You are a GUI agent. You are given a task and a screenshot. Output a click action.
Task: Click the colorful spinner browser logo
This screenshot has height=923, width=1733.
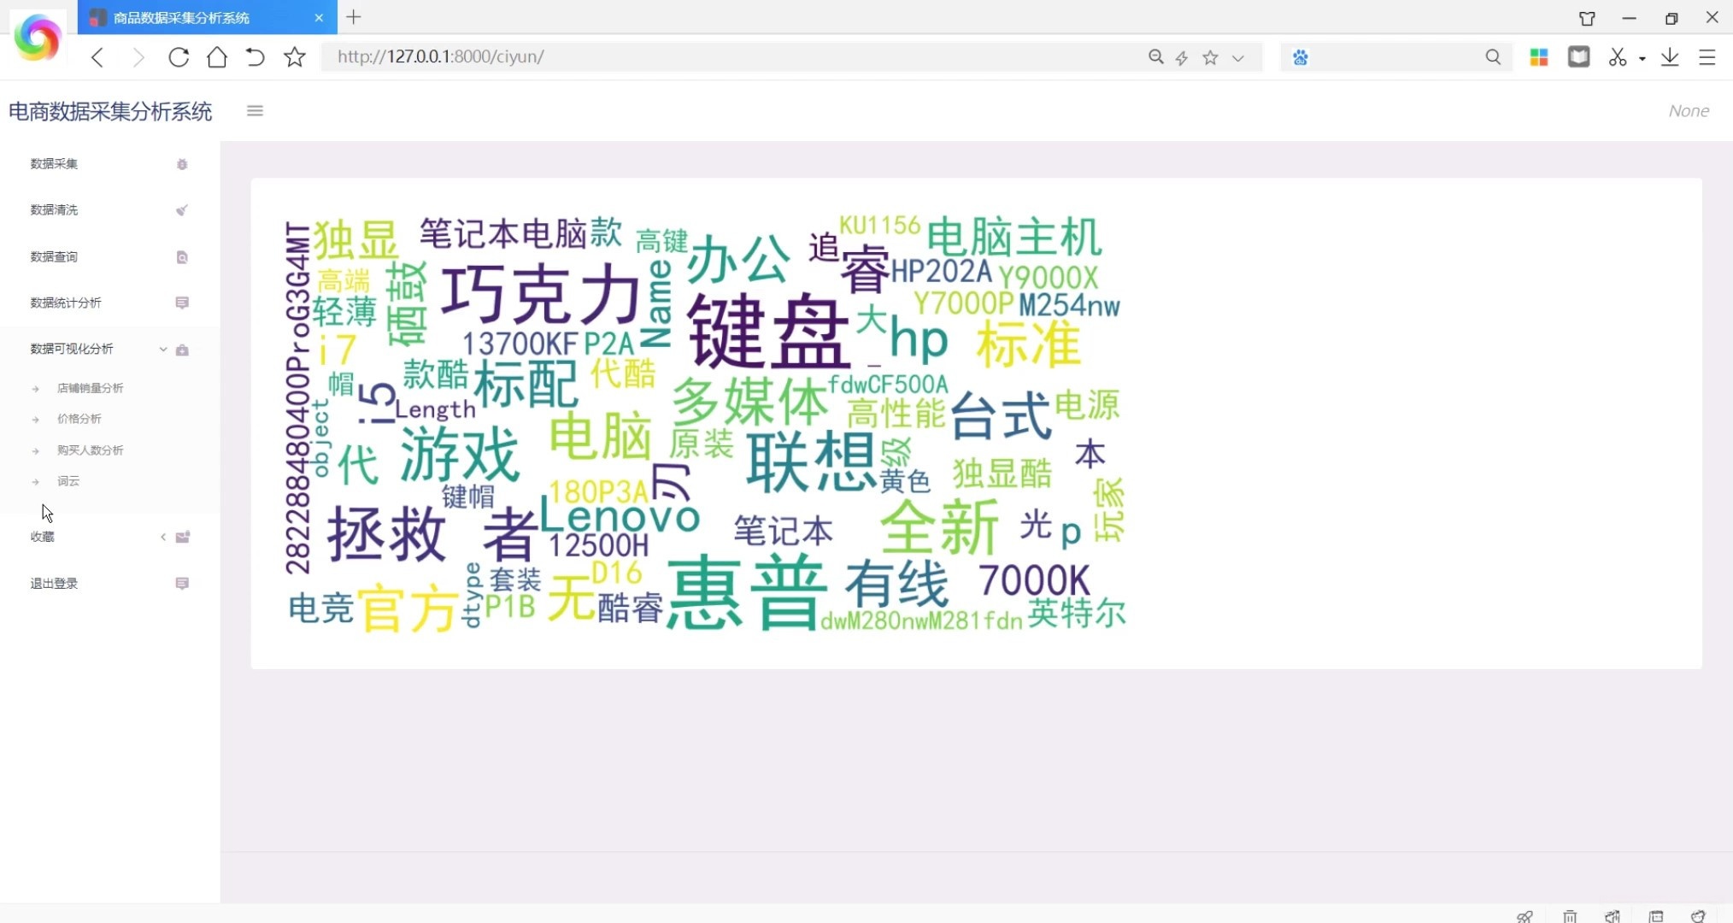click(36, 38)
